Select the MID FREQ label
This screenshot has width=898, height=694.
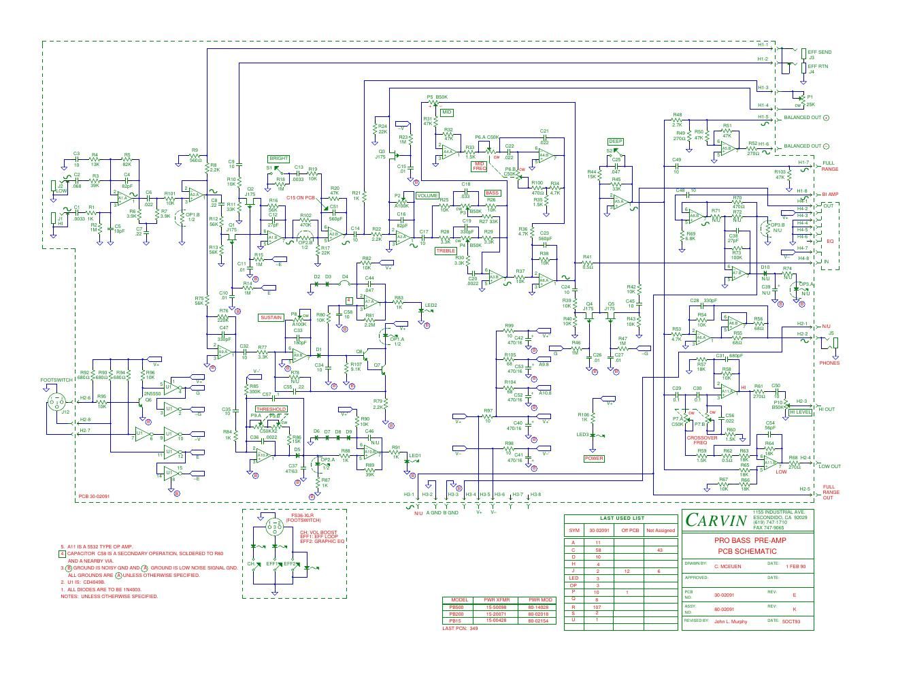480,165
